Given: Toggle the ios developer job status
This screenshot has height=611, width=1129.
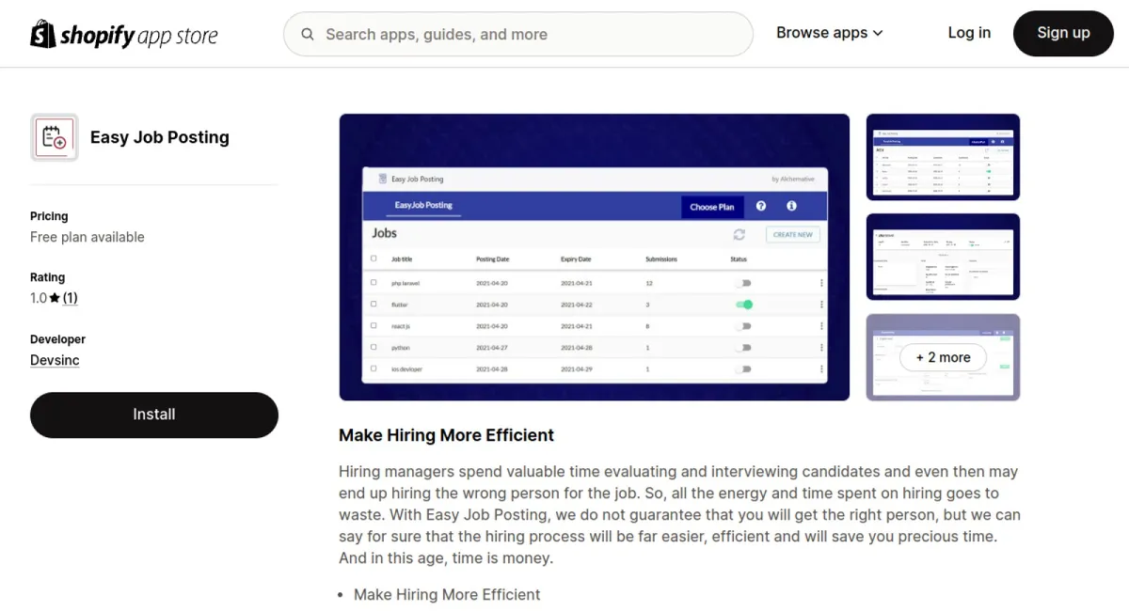Looking at the screenshot, I should [744, 369].
